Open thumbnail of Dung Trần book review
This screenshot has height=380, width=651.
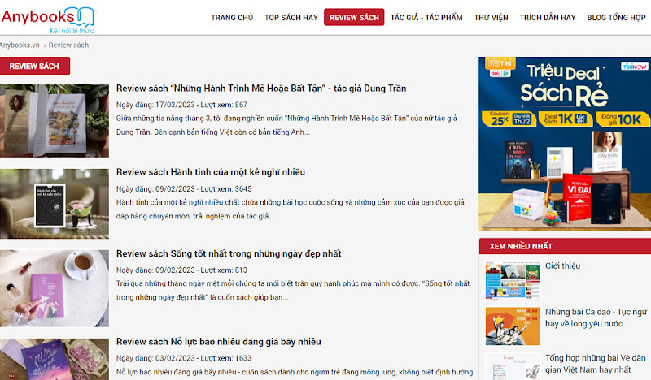(55, 121)
